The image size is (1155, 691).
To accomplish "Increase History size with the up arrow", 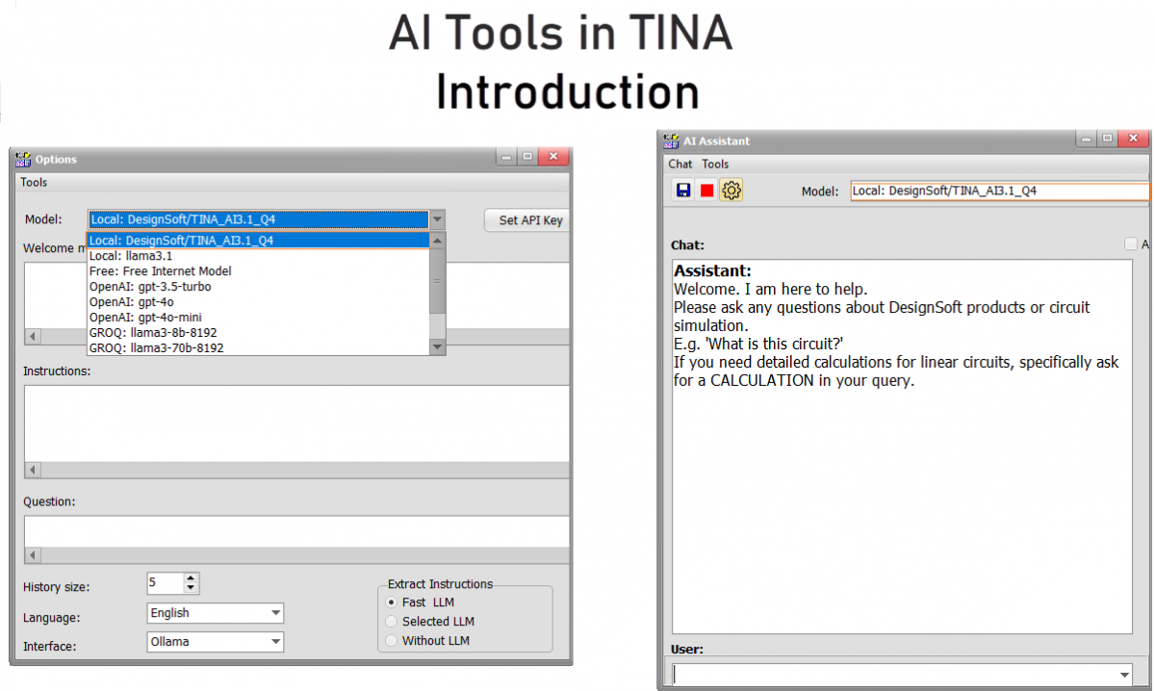I will coord(191,578).
